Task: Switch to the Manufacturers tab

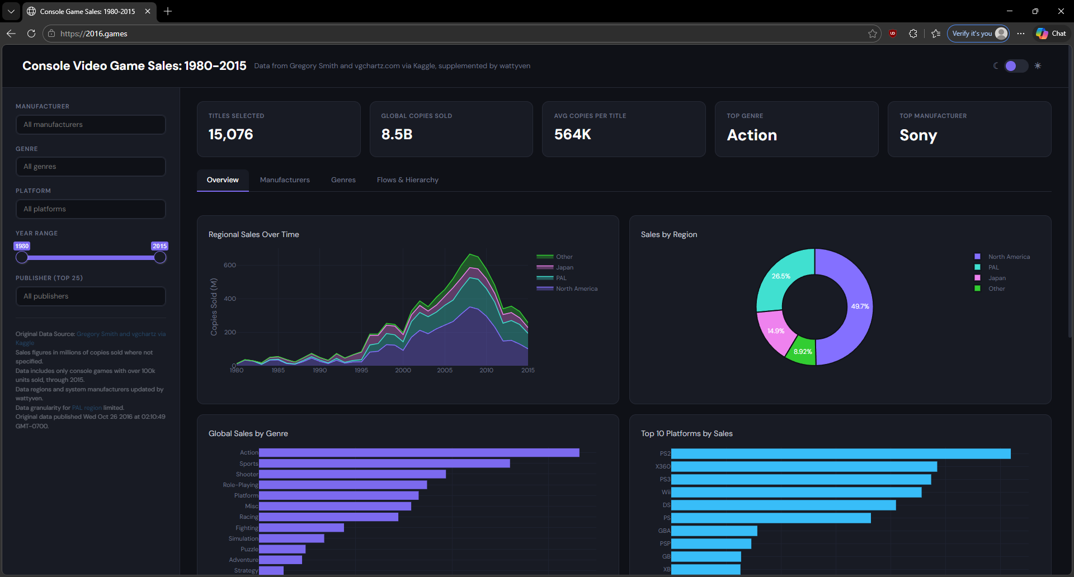Action: [285, 179]
